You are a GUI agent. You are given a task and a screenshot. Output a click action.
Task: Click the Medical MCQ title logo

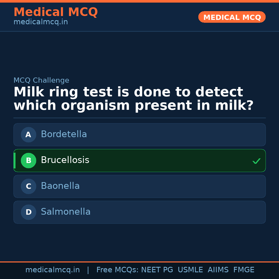(56, 12)
